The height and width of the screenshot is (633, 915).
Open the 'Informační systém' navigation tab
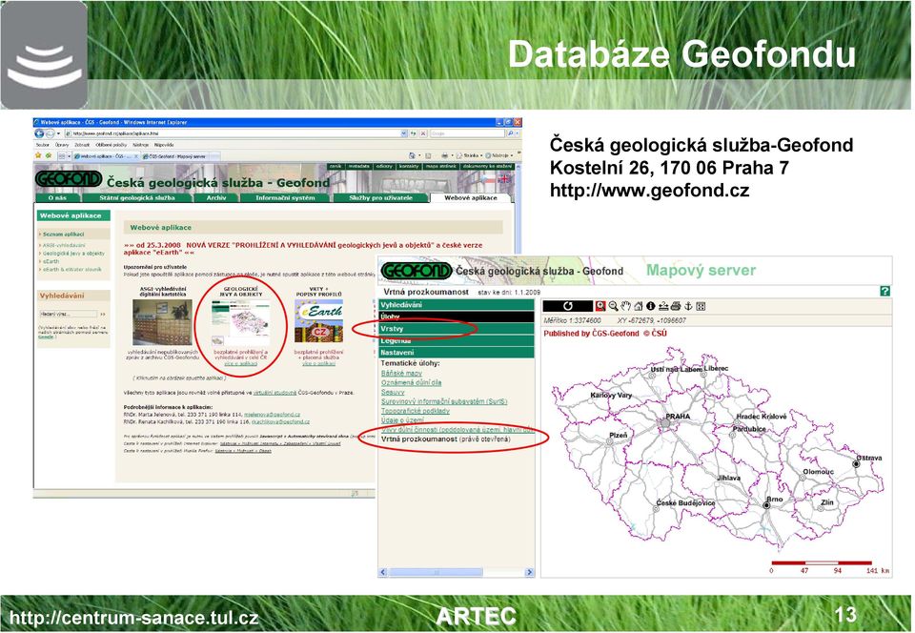click(285, 198)
